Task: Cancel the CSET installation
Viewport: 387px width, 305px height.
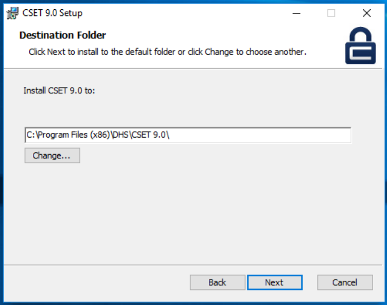Action: (345, 282)
